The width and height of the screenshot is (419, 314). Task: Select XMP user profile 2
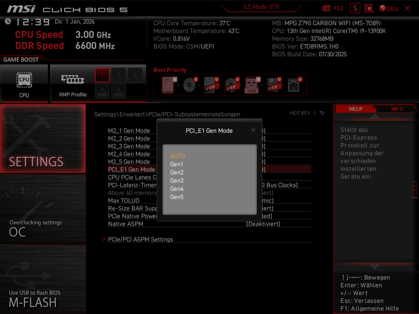pos(119,91)
